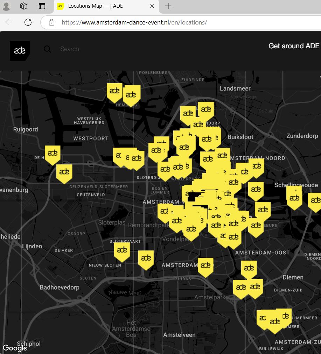321x354 pixels.
Task: Click the address bar URL
Action: click(x=134, y=22)
